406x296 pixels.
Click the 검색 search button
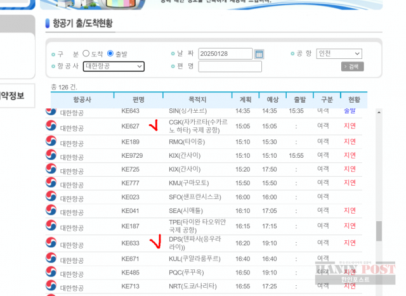352,67
